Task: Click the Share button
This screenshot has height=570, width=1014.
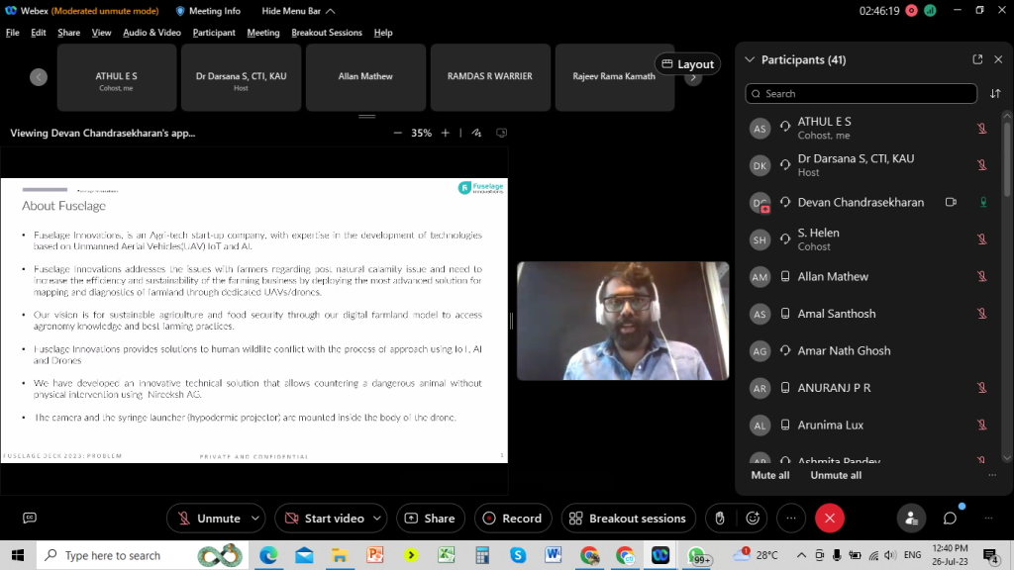Action: 430,519
